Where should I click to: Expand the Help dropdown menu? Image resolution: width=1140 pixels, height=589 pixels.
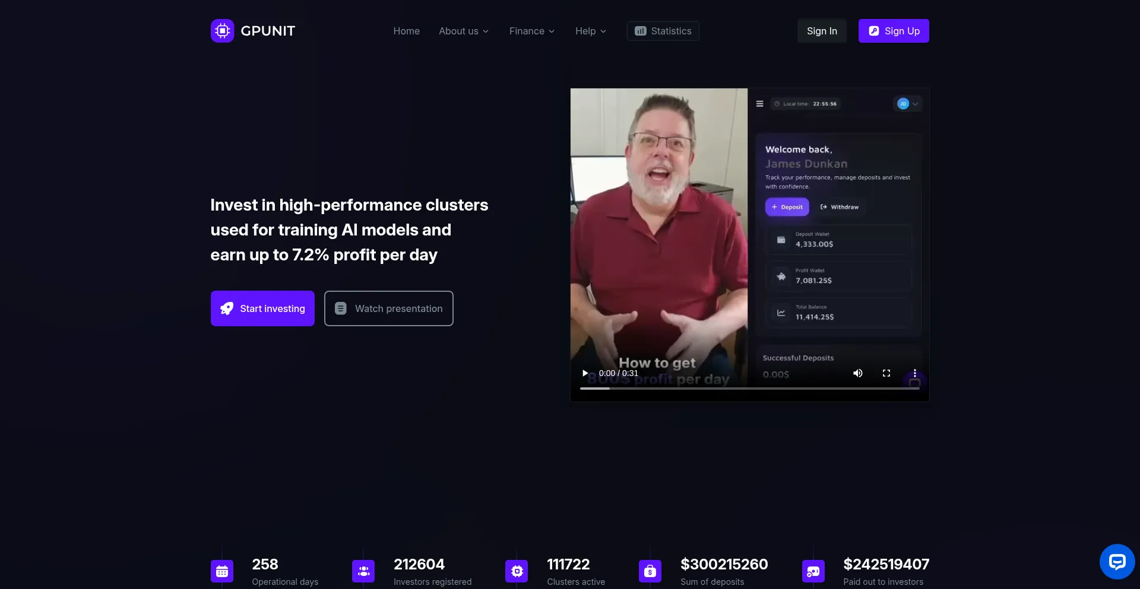(x=590, y=31)
